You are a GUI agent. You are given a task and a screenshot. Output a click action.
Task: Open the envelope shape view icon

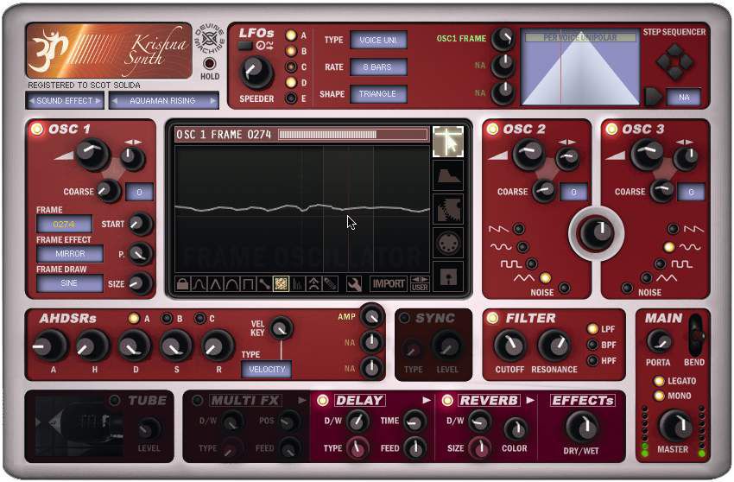tap(448, 175)
